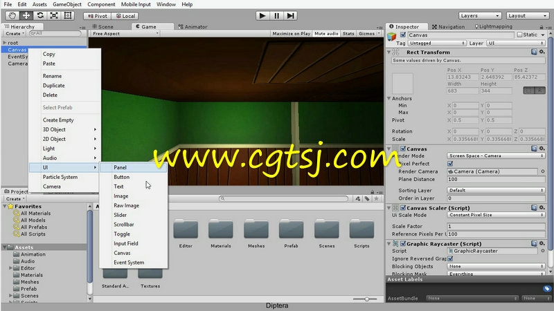The image size is (554, 311).
Task: Click the Hierarchy Create button
Action: [x=15, y=33]
